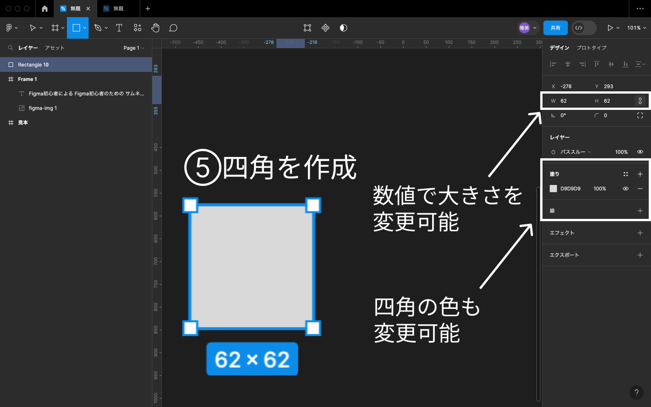Open the 101% zoom dropdown
The height and width of the screenshot is (407, 651).
click(636, 28)
